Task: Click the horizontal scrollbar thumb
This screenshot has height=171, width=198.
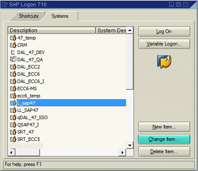Action: (x=28, y=152)
